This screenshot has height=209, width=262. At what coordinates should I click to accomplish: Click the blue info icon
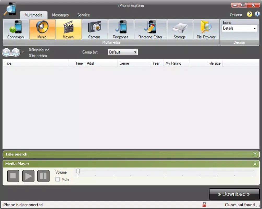(257, 14)
